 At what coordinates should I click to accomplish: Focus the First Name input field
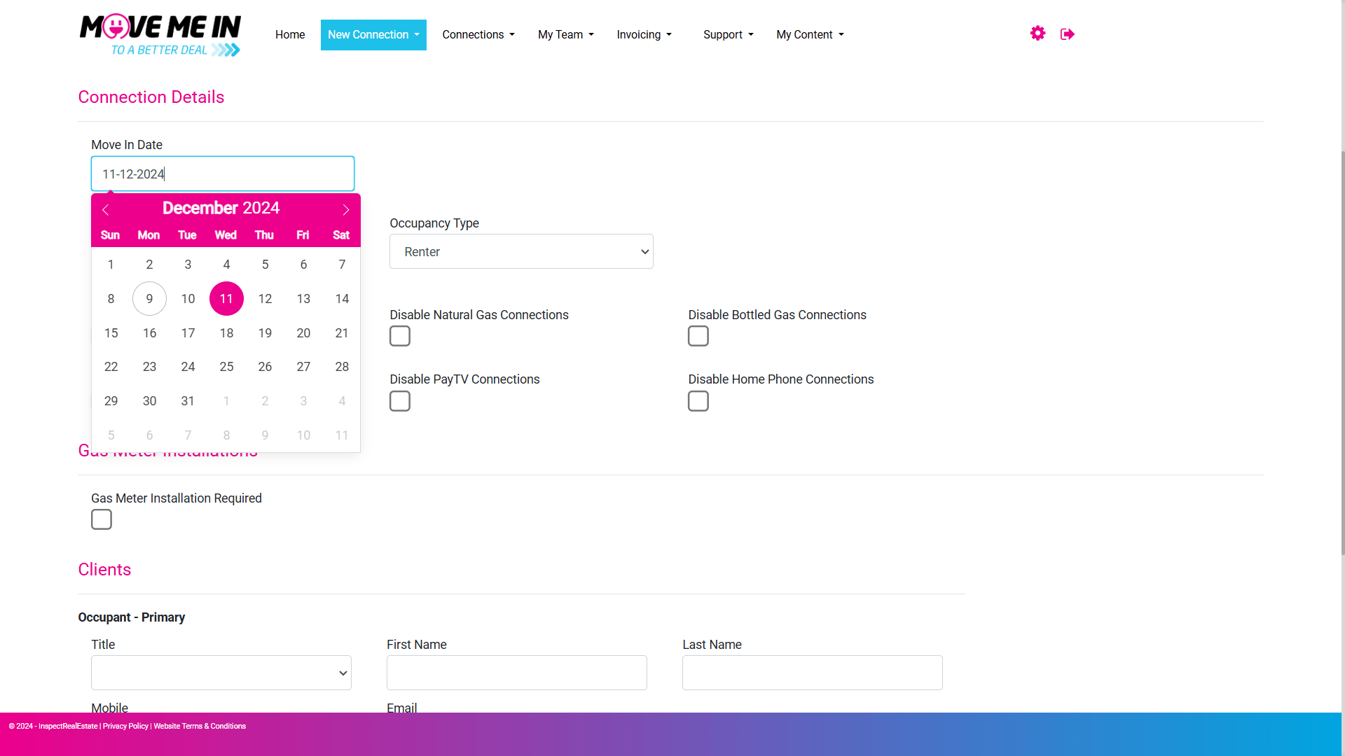pos(517,673)
